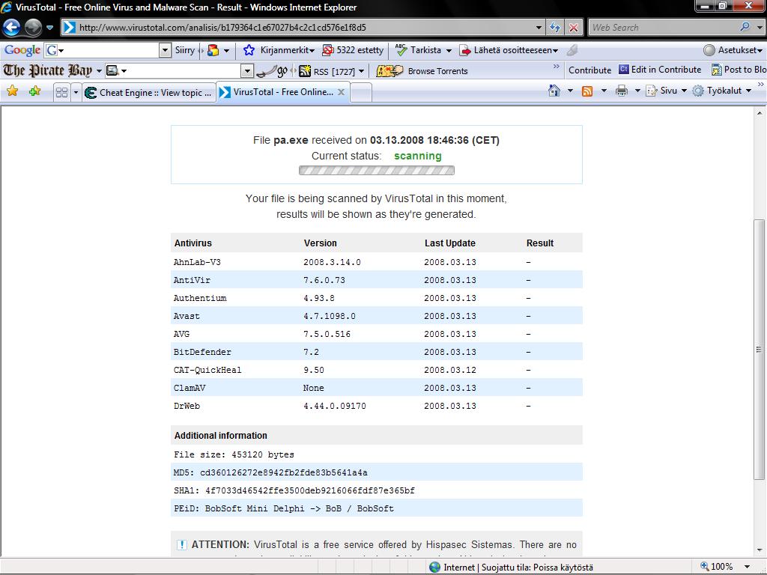This screenshot has width=767, height=575.
Task: Click the search magnifier icon
Action: tap(745, 27)
